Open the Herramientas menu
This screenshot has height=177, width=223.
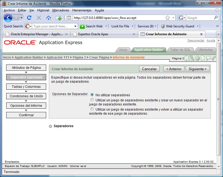(82, 10)
